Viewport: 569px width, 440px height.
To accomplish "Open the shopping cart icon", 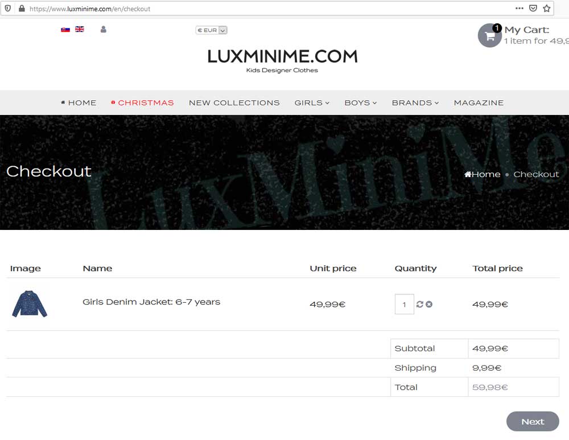I will [489, 36].
